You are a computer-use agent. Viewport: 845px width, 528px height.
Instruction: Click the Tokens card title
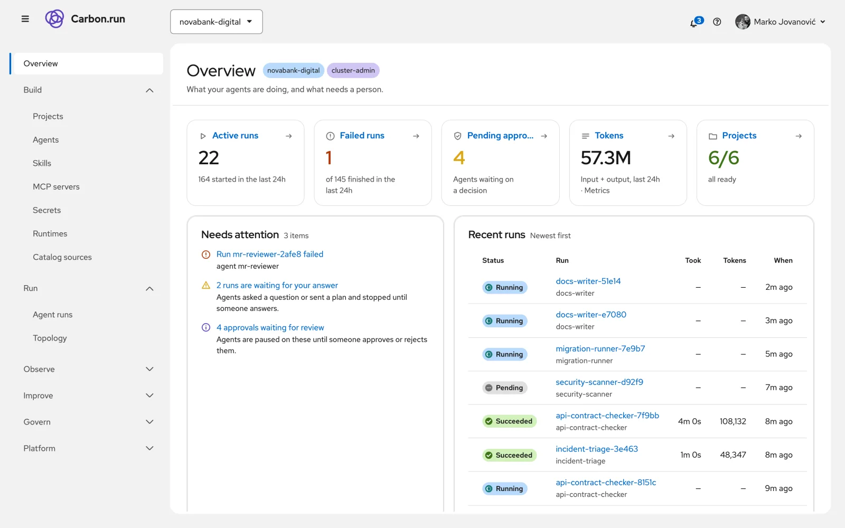click(x=609, y=136)
